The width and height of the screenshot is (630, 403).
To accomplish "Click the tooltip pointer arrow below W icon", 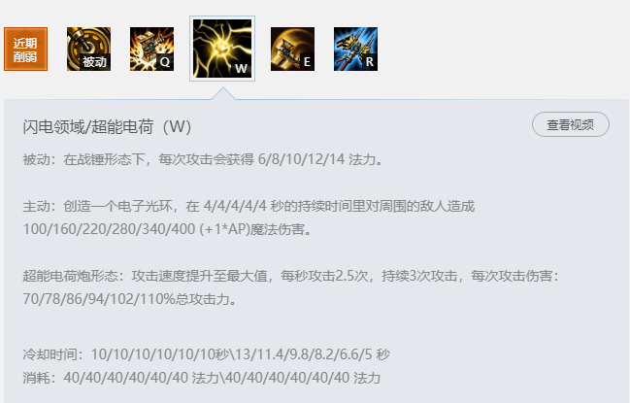I will [223, 93].
